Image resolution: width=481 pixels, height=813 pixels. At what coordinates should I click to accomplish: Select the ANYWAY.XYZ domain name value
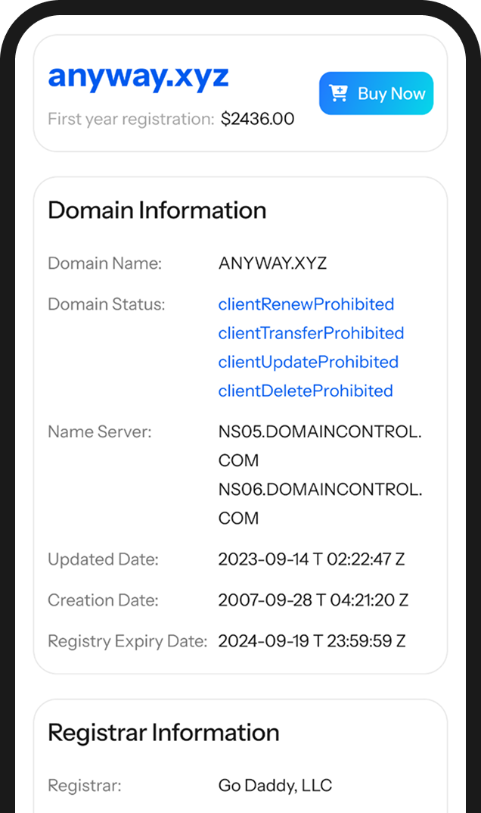point(272,263)
